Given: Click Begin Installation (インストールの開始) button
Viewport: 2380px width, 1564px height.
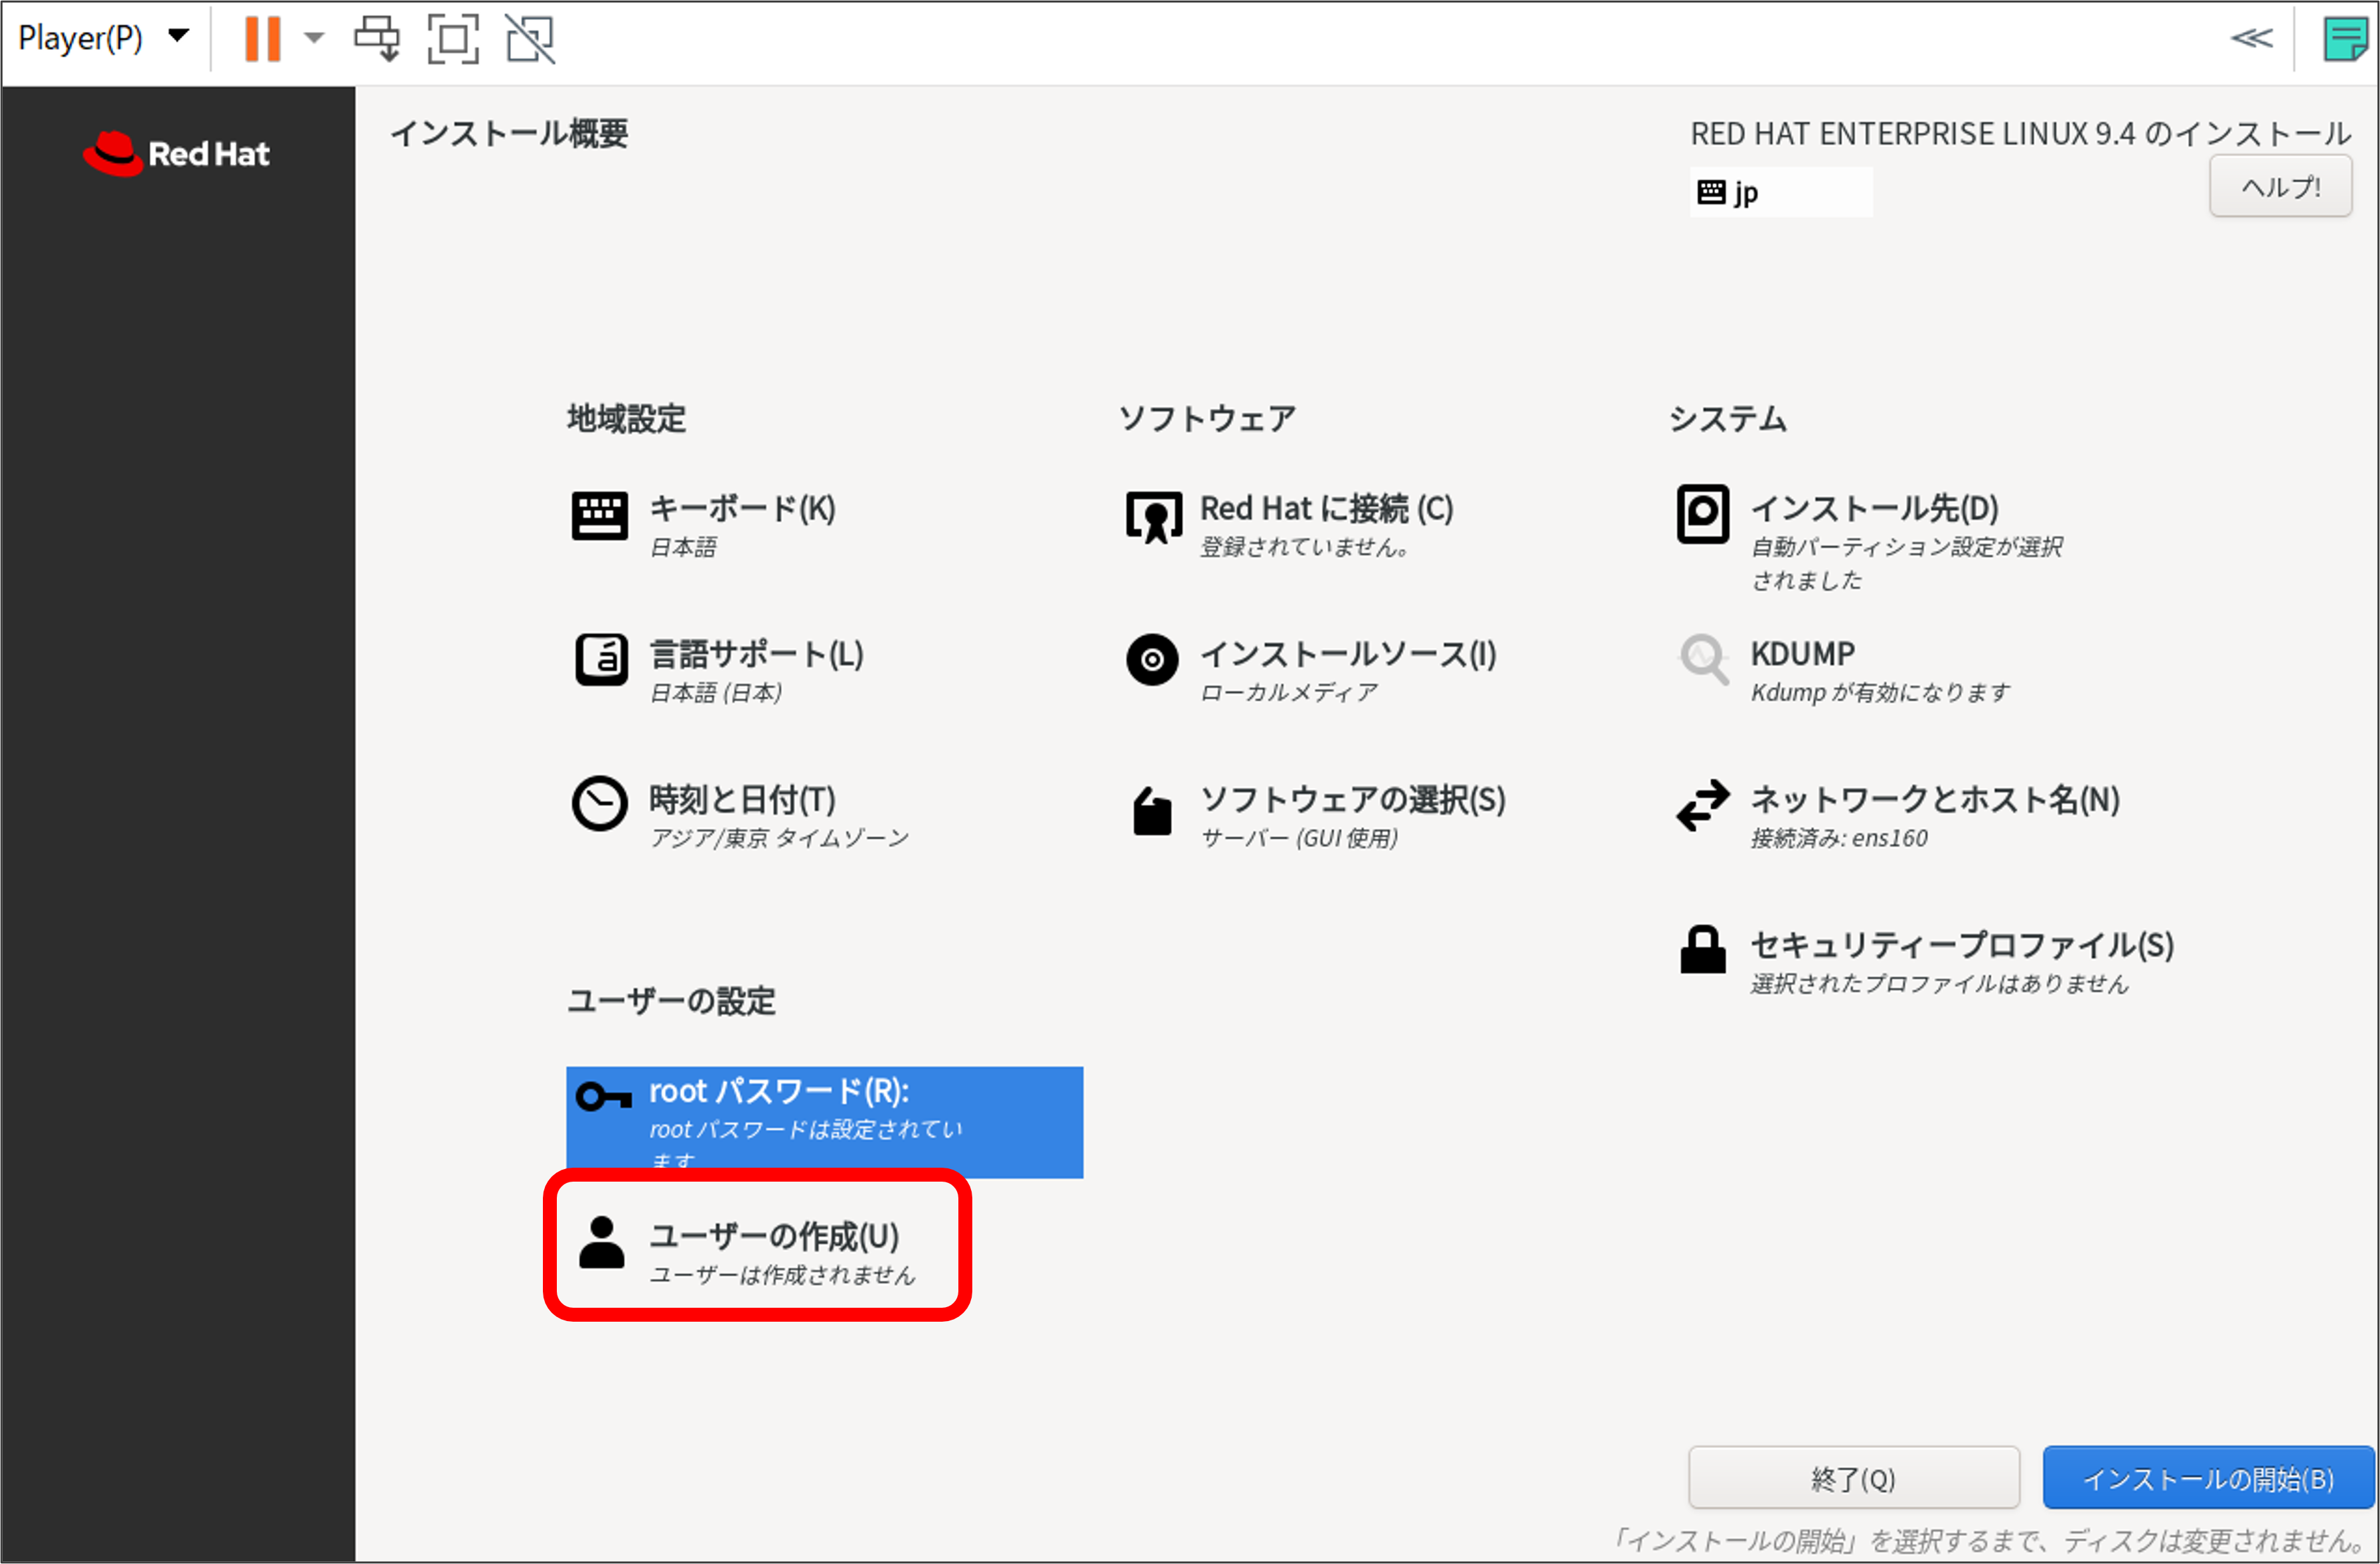Looking at the screenshot, I should [x=2207, y=1478].
